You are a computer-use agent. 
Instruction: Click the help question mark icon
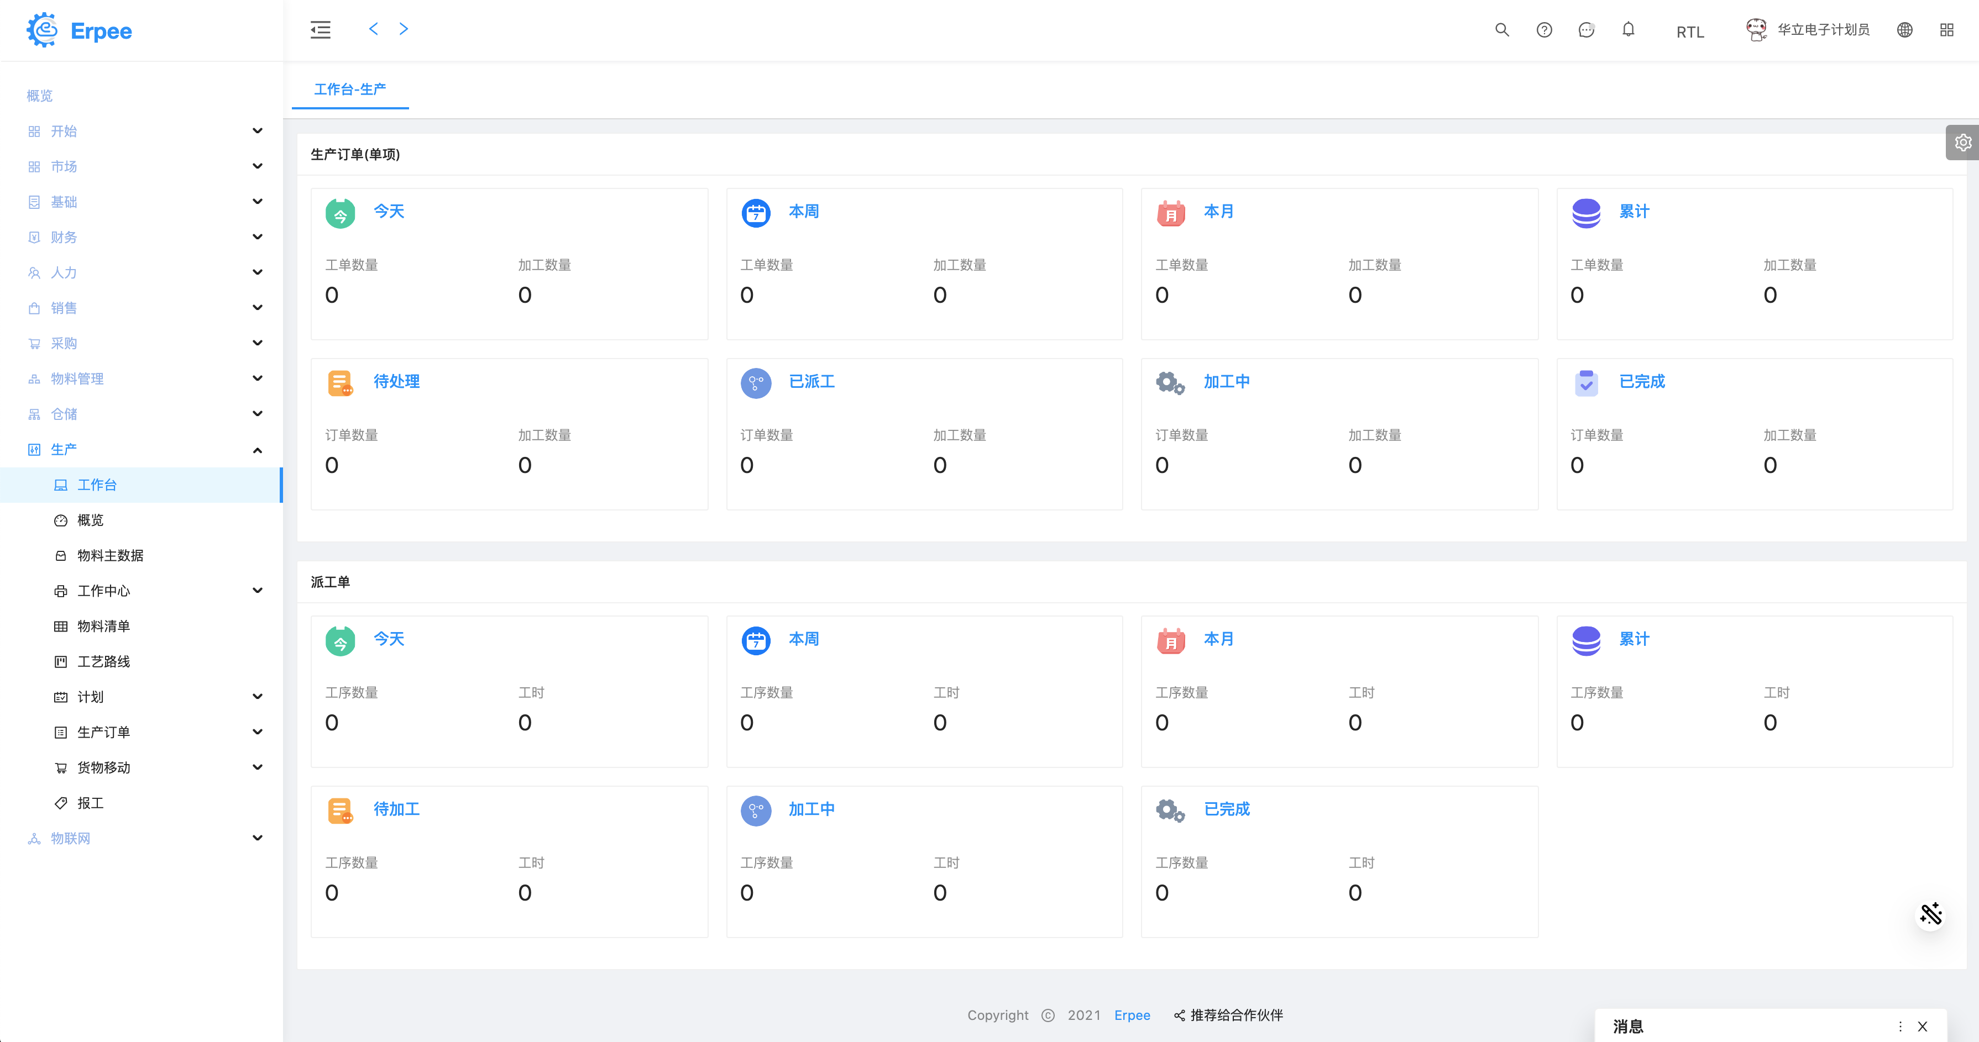pyautogui.click(x=1544, y=30)
